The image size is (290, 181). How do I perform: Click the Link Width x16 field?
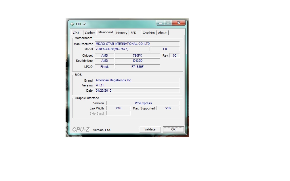pyautogui.click(x=118, y=108)
